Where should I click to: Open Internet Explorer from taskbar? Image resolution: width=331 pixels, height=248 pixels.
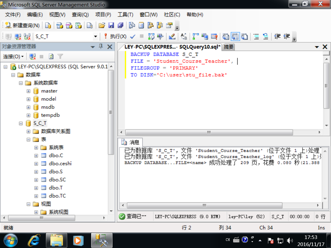(x=34, y=240)
